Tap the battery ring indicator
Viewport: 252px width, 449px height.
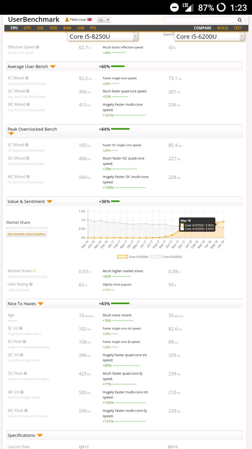221,7
